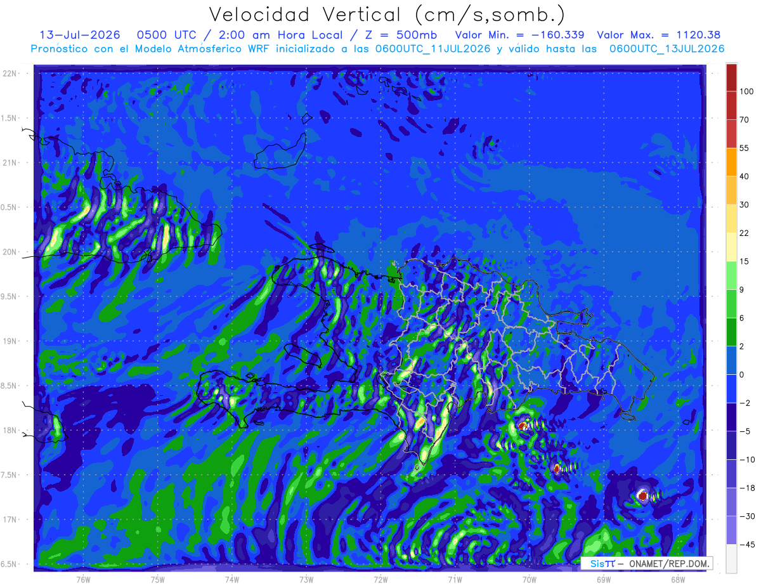Click the red updraft core nearest 68.5W
This screenshot has height=588, width=761.
tap(643, 495)
